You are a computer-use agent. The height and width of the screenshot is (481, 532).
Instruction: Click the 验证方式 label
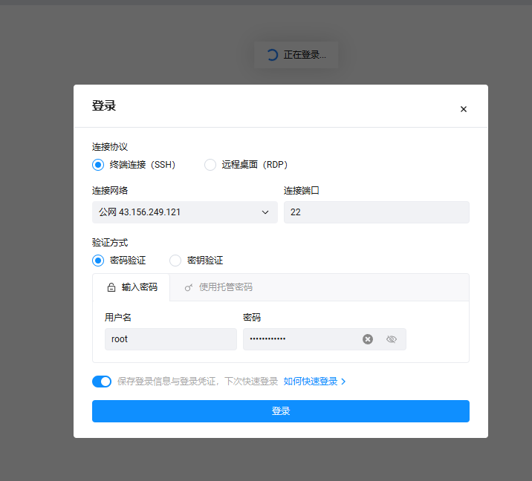(109, 243)
